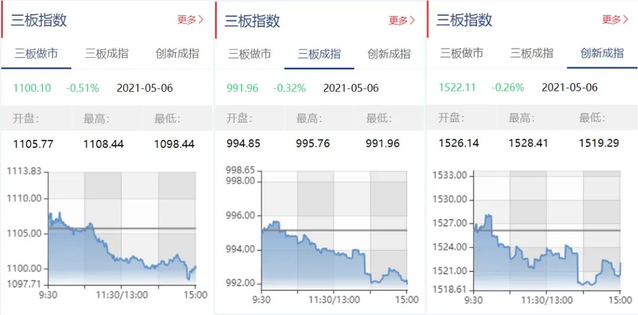Click the 三板指数 heading above the 1522.11 index
This screenshot has width=638, height=315.
(x=464, y=20)
